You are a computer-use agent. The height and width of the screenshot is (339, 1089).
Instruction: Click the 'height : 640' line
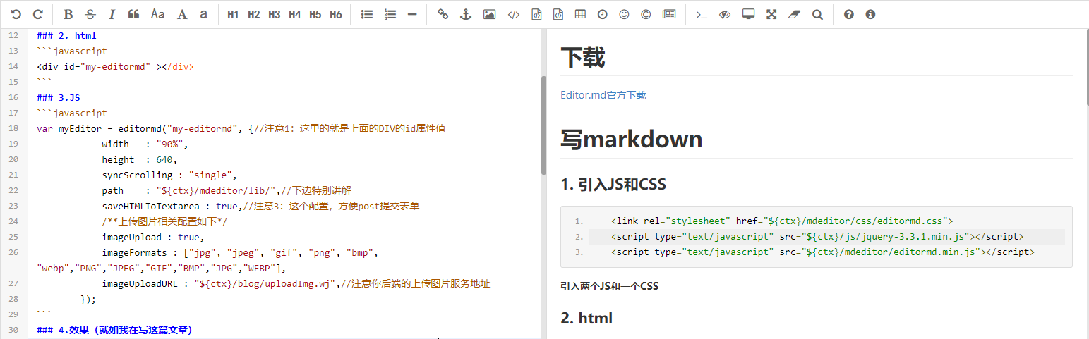(139, 159)
